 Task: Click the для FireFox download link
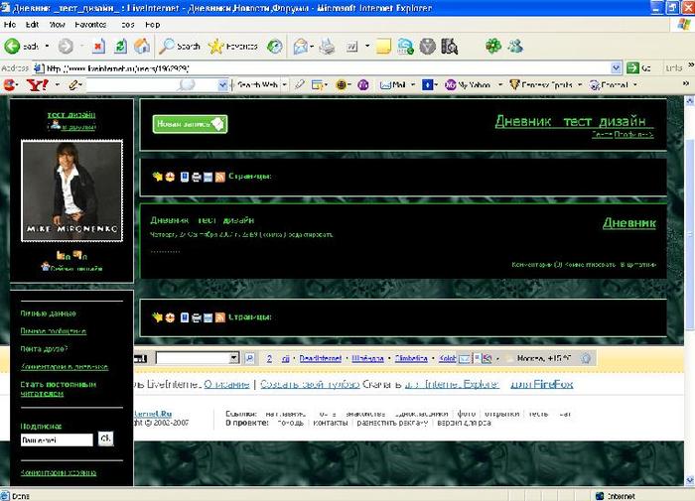pos(542,384)
